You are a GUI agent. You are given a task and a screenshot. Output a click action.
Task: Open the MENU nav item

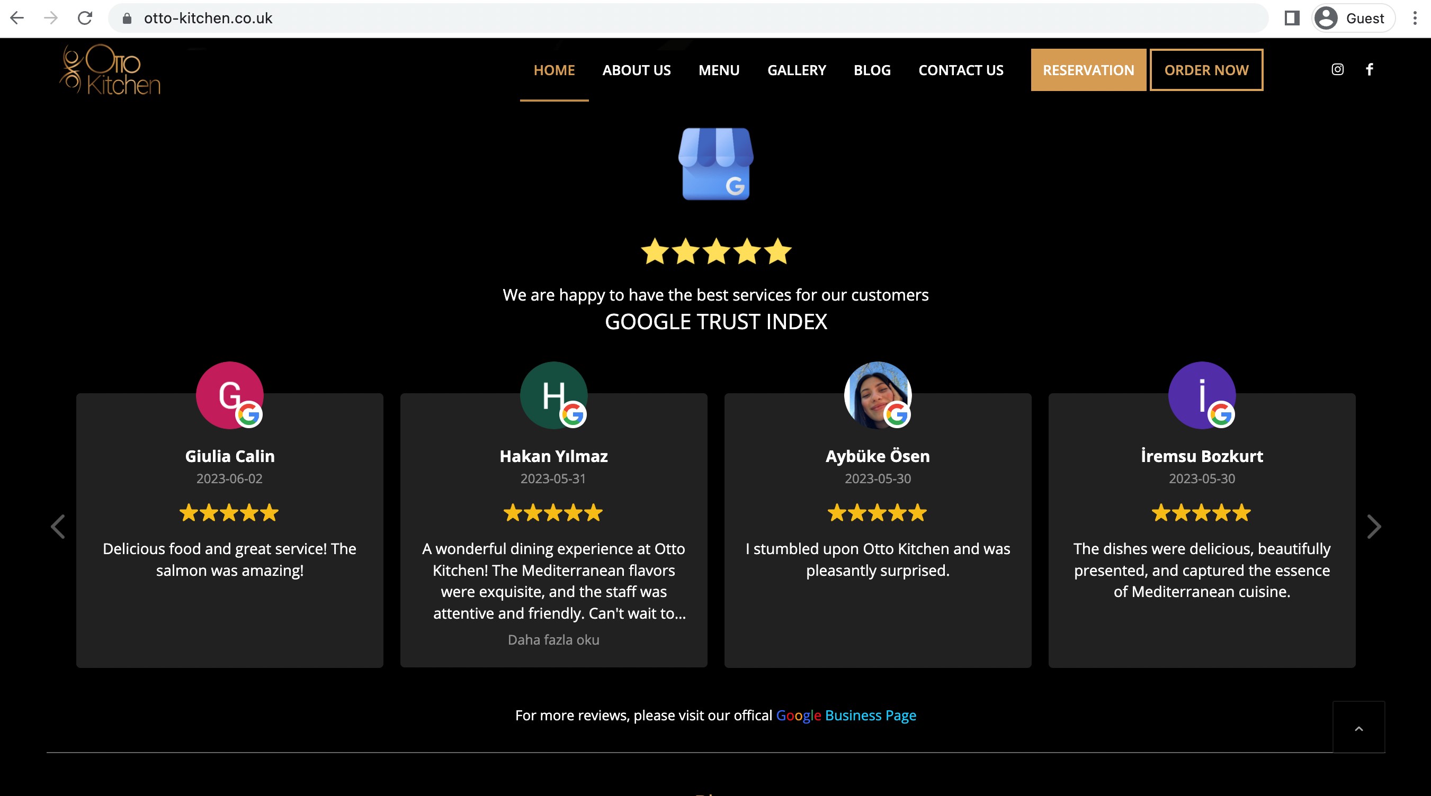coord(719,70)
